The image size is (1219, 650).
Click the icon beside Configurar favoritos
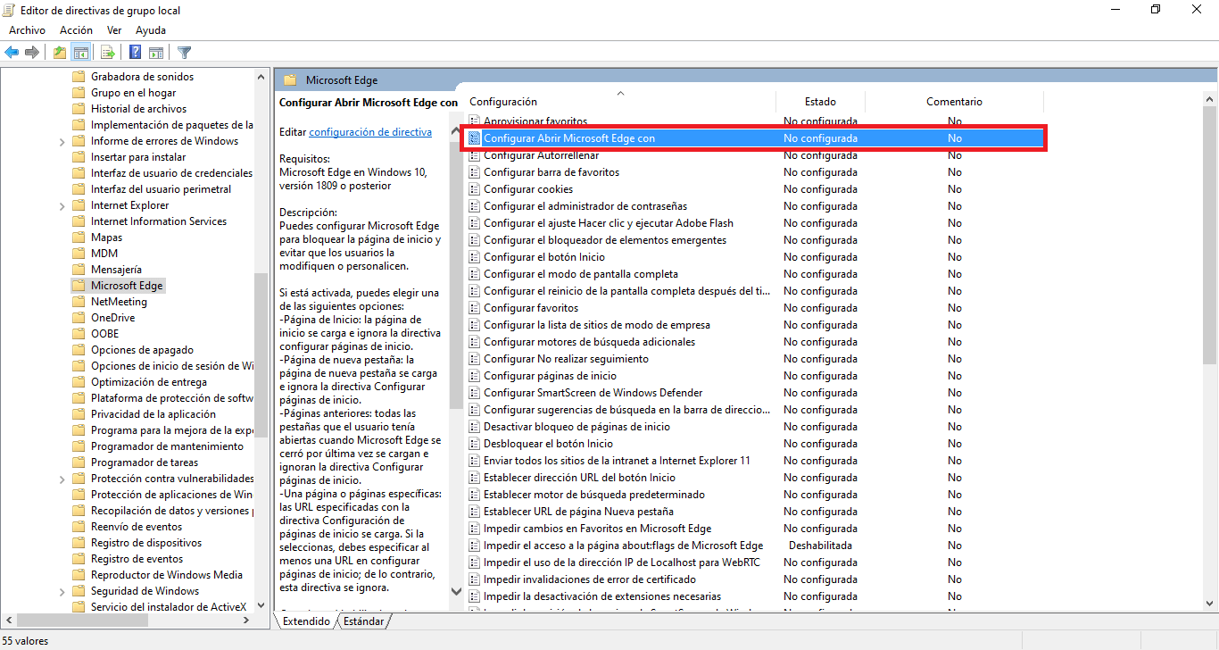coord(475,308)
